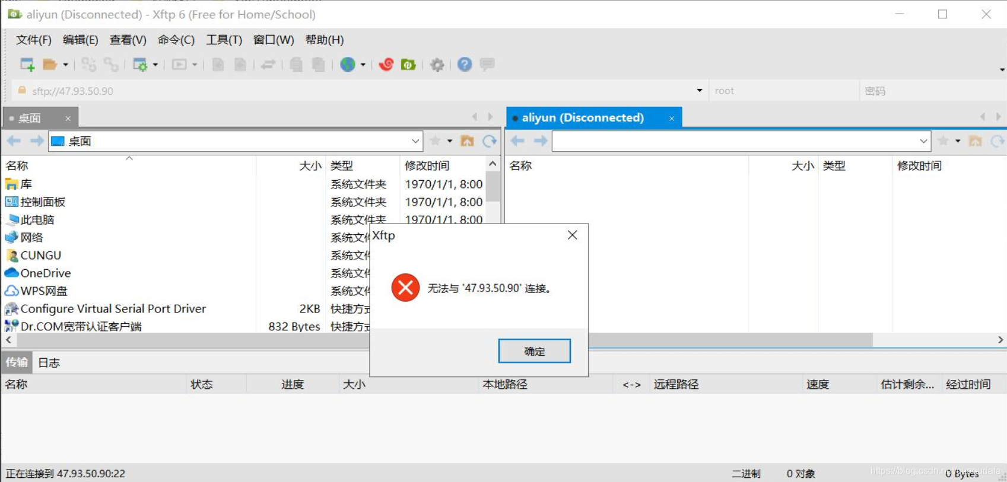This screenshot has height=482, width=1007.
Task: Click the second document toolbar icon
Action: 240,65
